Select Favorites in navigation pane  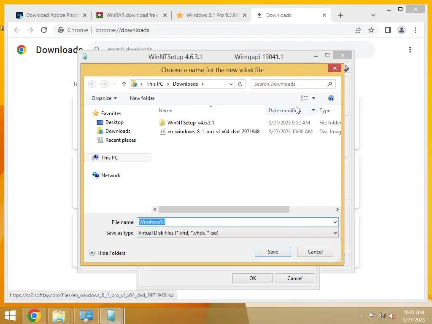pos(111,113)
